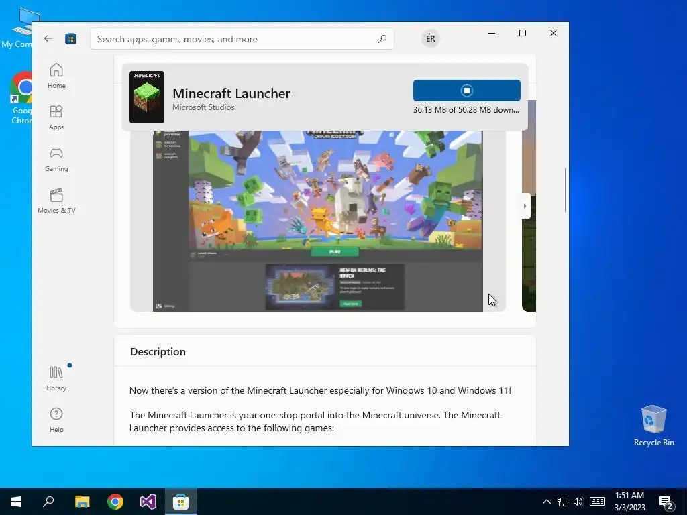687x515 pixels.
Task: Click the search magnifier icon in Store
Action: click(382, 38)
